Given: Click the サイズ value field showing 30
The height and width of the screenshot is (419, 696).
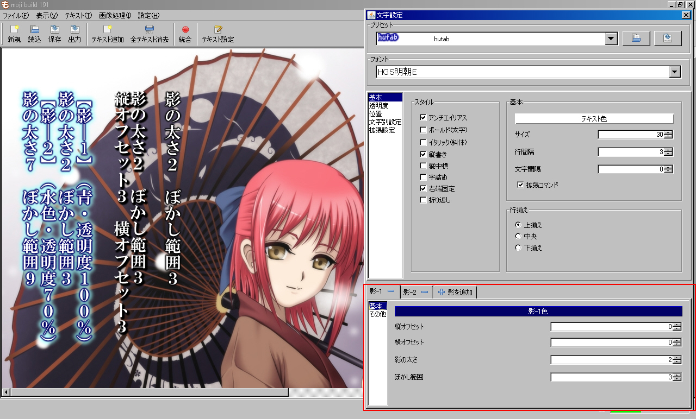Looking at the screenshot, I should 631,135.
